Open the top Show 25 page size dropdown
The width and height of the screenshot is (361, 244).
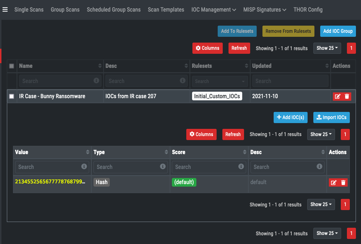327,48
